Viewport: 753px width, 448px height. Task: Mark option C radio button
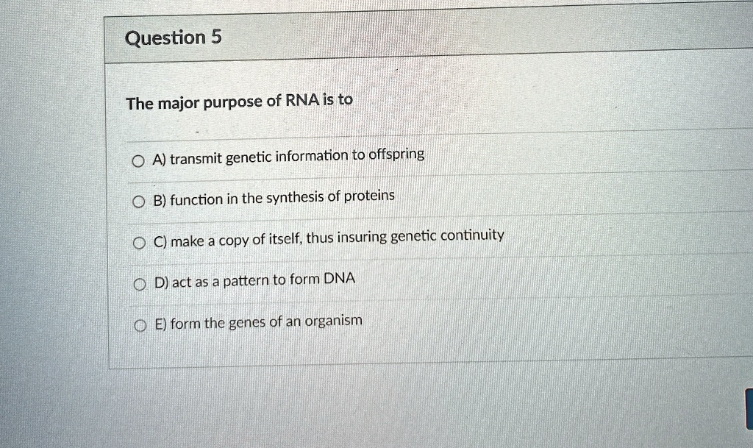(x=139, y=243)
